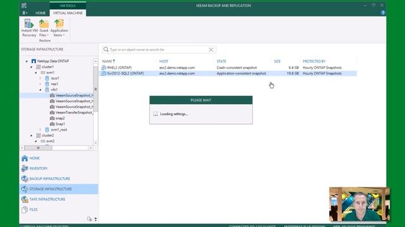
Task: Click 'Crash-consistent snapshot' state cell
Action: point(237,67)
